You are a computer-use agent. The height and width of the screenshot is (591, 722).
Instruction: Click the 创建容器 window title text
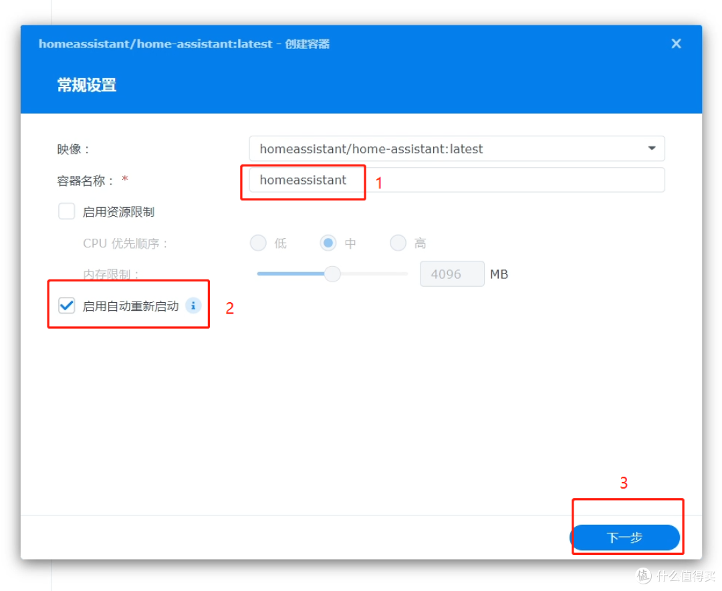click(308, 44)
